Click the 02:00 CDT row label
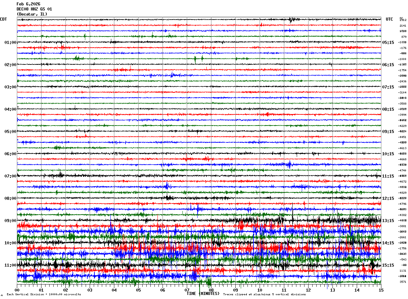This screenshot has width=408, height=299. [x=10, y=65]
